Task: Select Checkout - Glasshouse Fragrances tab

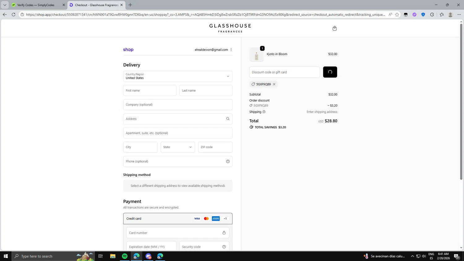Action: (x=97, y=5)
